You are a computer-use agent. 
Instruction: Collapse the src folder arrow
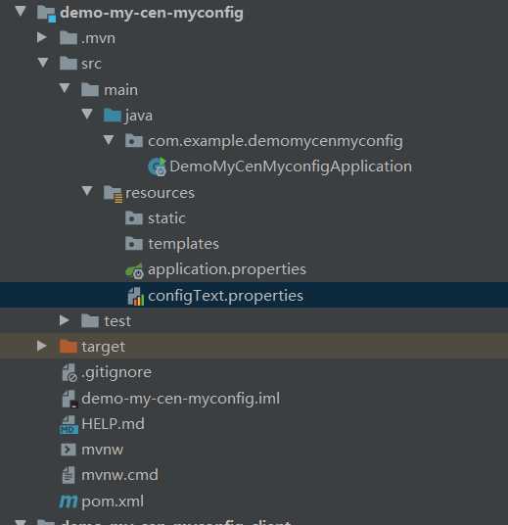[x=43, y=63]
